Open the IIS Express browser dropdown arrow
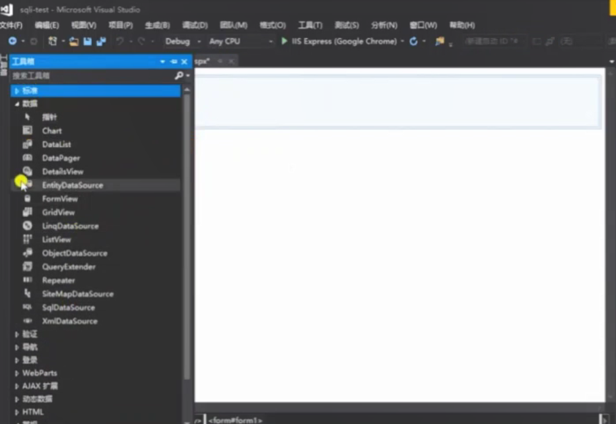Image resolution: width=616 pixels, height=424 pixels. tap(402, 41)
